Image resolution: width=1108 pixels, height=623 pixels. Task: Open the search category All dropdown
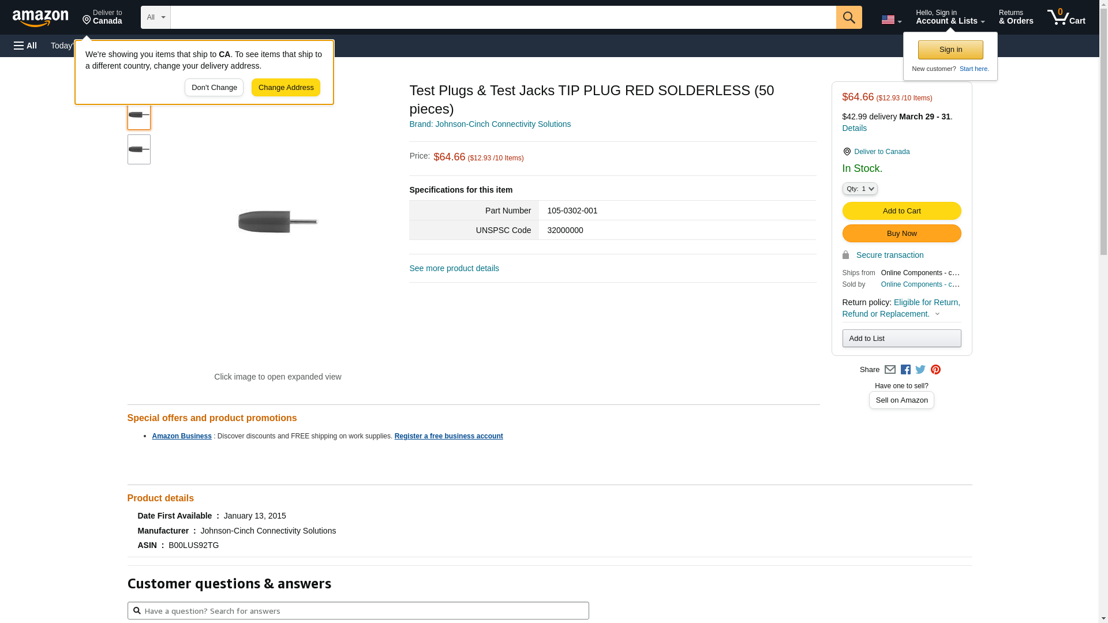coord(155,17)
